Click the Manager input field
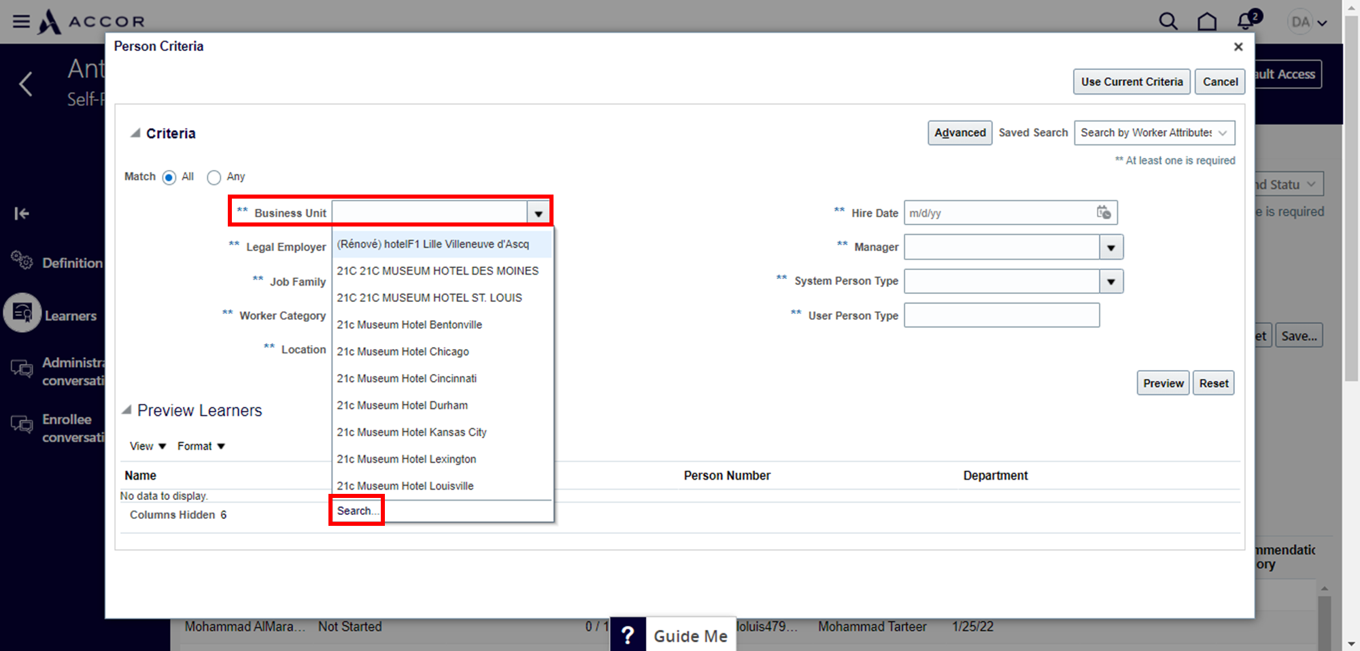 (x=1002, y=248)
